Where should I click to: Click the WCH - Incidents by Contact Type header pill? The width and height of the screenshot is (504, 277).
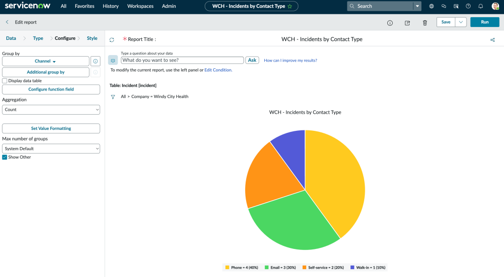click(252, 6)
